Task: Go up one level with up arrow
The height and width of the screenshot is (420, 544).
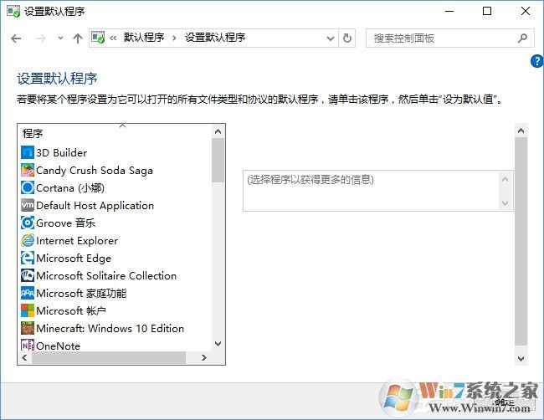Action: click(78, 38)
